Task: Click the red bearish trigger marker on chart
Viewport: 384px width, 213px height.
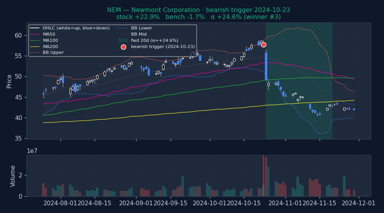Action: coord(263,45)
